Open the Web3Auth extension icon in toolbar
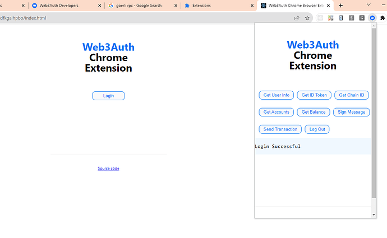 point(372,18)
